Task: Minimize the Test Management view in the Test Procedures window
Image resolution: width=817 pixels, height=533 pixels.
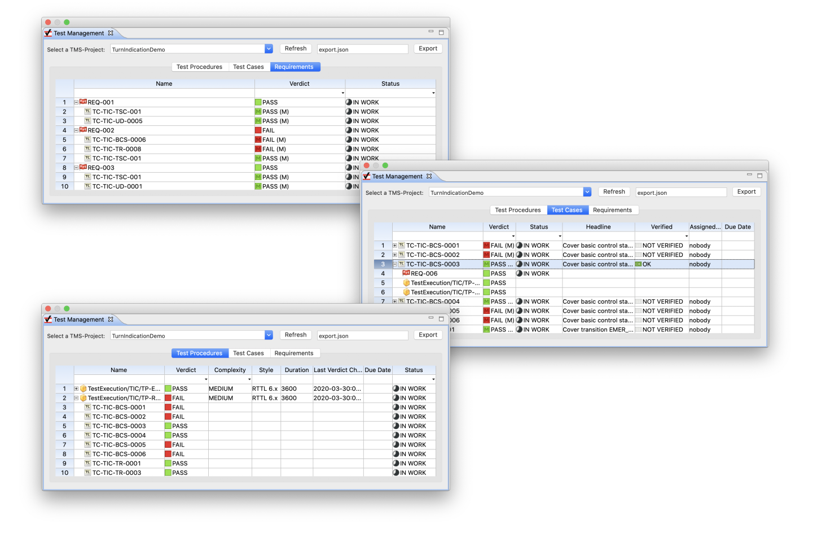Action: point(431,318)
